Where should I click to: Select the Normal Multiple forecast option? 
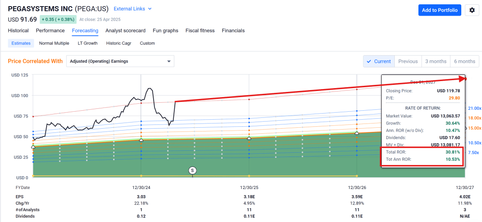[x=54, y=43]
